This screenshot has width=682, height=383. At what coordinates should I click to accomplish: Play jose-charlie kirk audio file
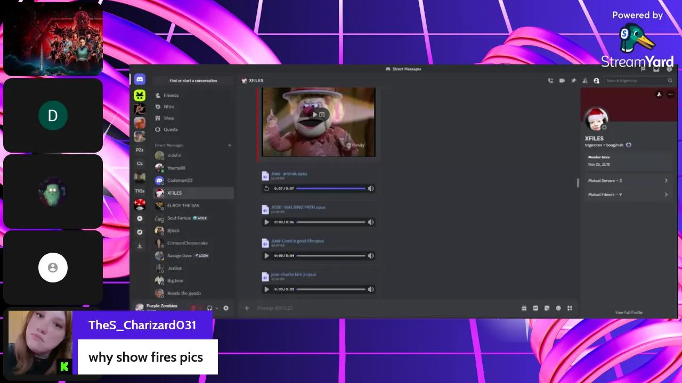[x=266, y=289]
